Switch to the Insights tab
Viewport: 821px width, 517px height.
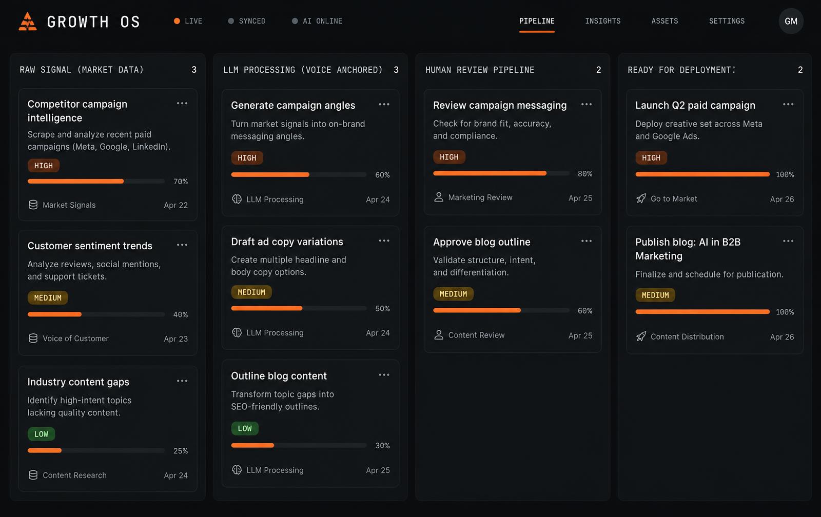[x=603, y=21]
